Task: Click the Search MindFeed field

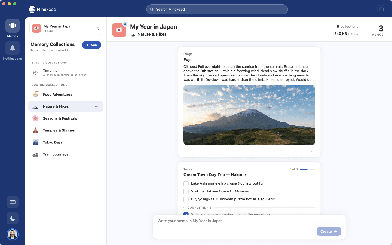Action: 217,9
